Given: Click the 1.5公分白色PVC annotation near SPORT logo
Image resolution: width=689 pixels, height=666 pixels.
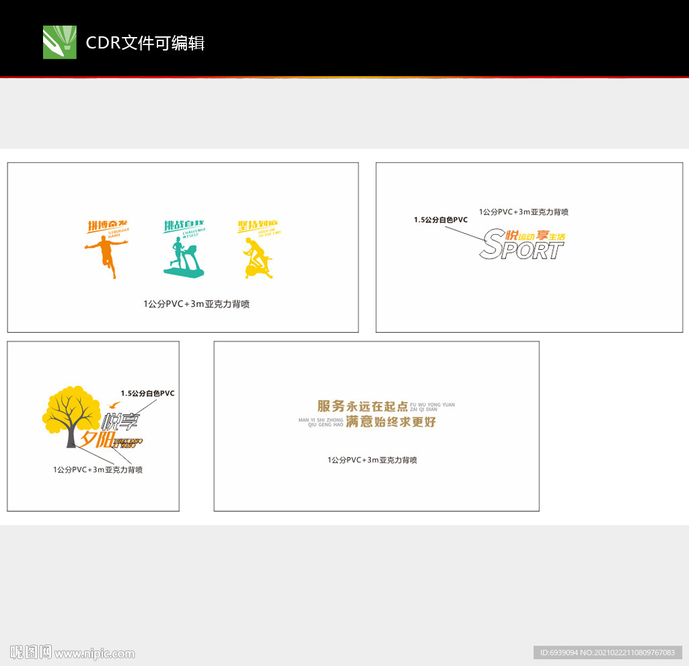Looking at the screenshot, I should click(441, 220).
